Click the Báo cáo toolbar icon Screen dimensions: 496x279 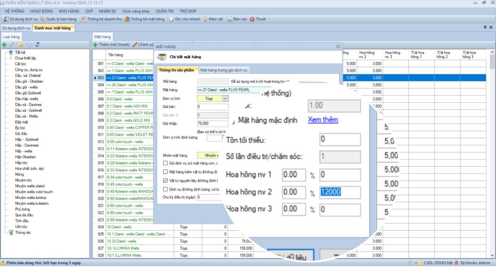(x=230, y=19)
